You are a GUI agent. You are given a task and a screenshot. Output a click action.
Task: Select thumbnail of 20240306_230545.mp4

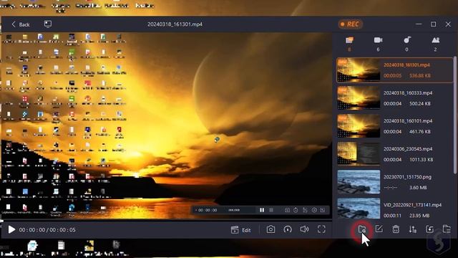pos(359,154)
